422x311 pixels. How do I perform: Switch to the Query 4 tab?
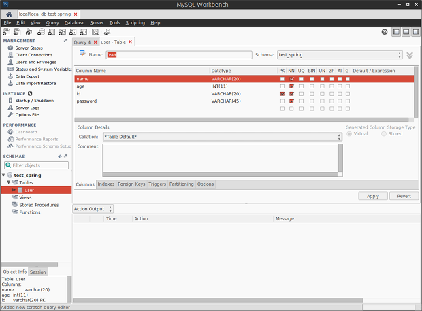pyautogui.click(x=82, y=42)
